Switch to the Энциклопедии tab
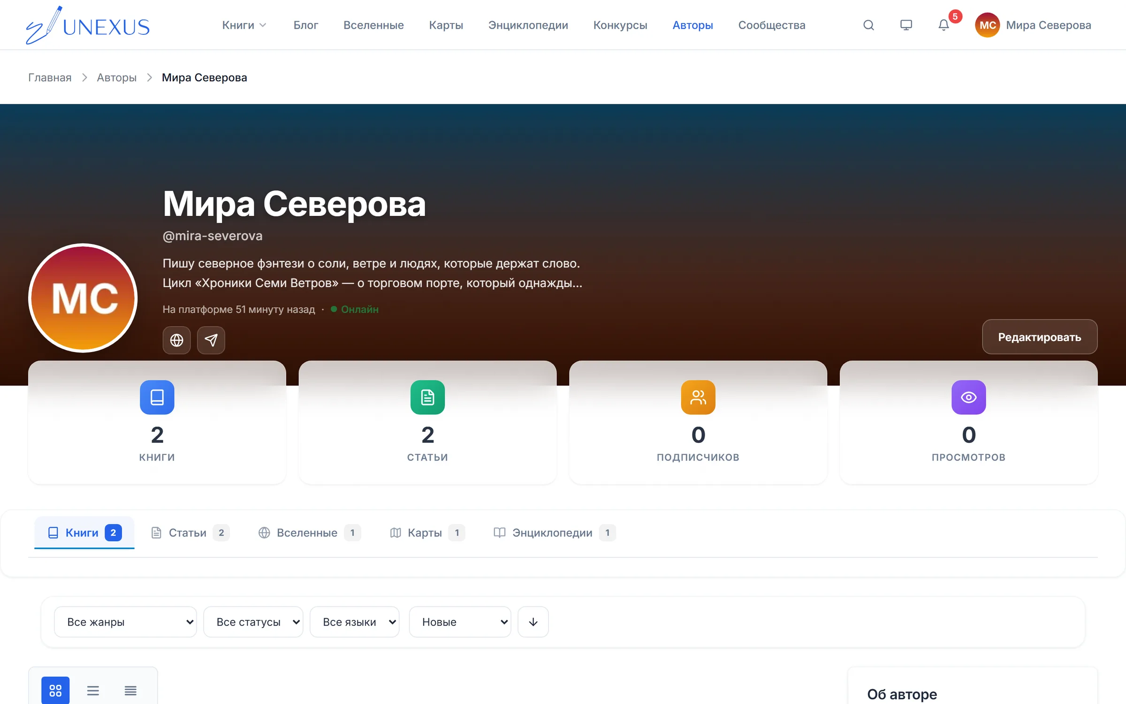The width and height of the screenshot is (1126, 704). (555, 533)
